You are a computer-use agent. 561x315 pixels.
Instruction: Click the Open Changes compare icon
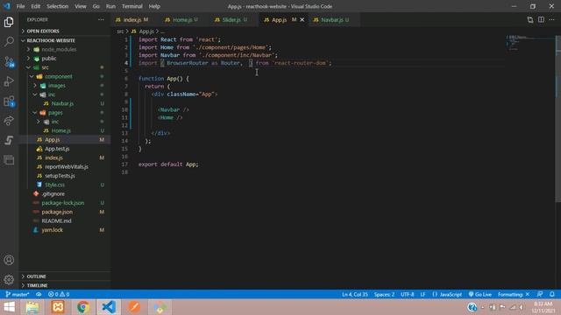tap(530, 19)
